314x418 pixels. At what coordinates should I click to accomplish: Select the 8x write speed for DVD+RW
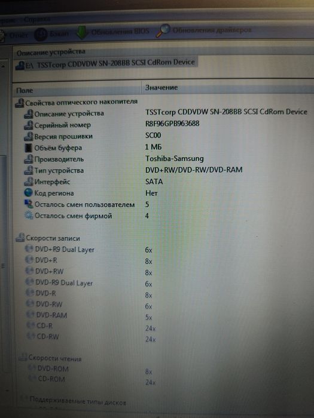148,273
